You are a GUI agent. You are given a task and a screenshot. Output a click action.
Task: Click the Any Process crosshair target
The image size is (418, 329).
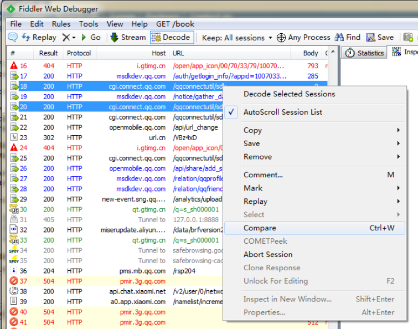pos(303,37)
